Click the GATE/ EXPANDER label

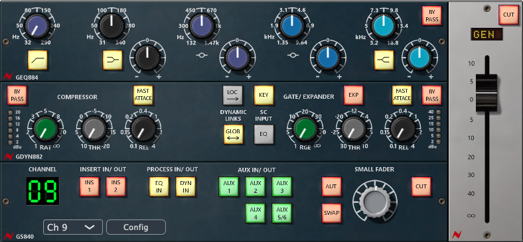(309, 97)
